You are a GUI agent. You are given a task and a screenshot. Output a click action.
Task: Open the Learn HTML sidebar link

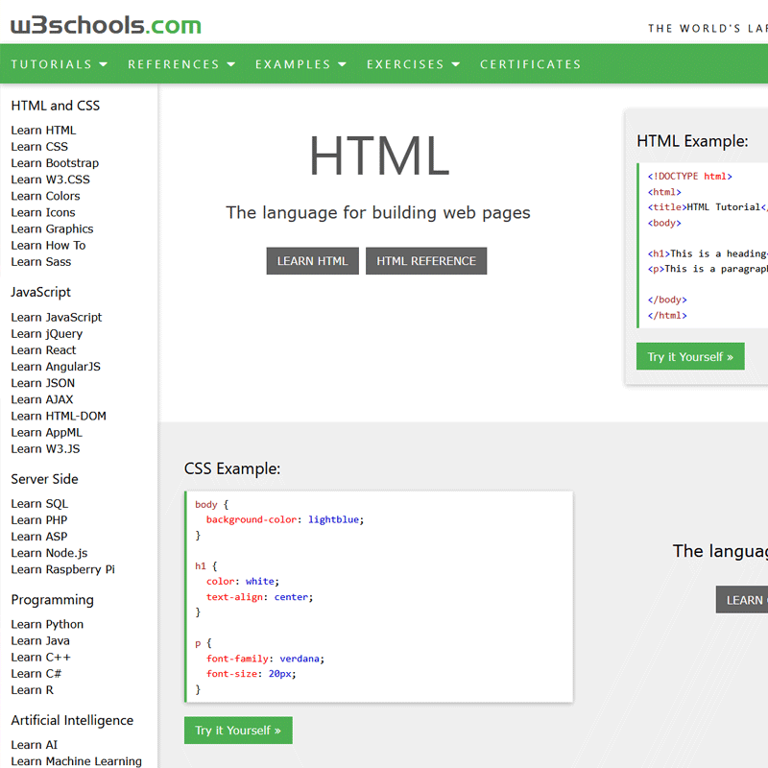pyautogui.click(x=43, y=130)
